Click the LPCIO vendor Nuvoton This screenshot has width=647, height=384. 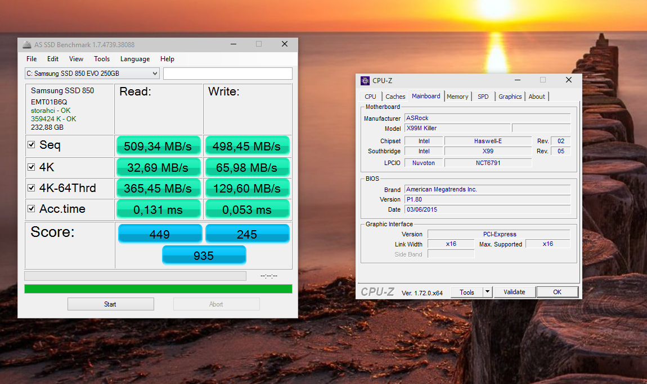[x=423, y=163]
